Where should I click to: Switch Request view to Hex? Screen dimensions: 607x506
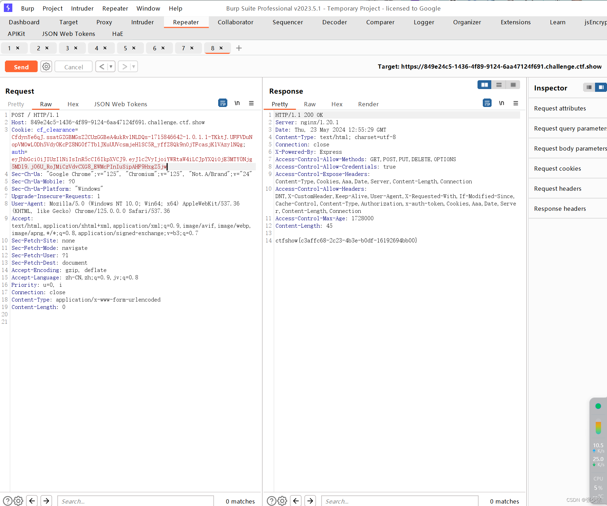click(x=73, y=104)
